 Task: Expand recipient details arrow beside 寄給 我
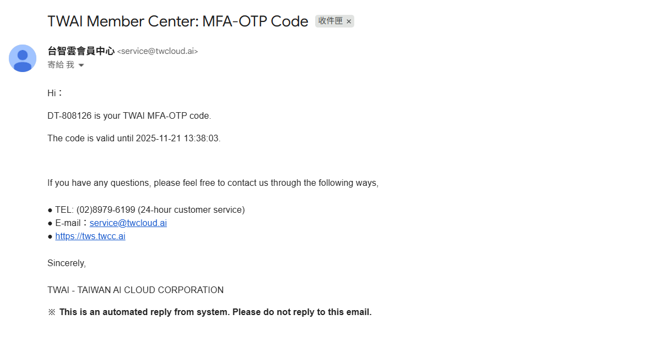click(82, 65)
